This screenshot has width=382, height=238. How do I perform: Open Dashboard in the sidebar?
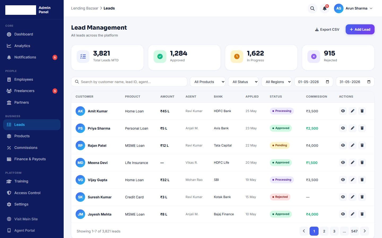click(x=32, y=34)
